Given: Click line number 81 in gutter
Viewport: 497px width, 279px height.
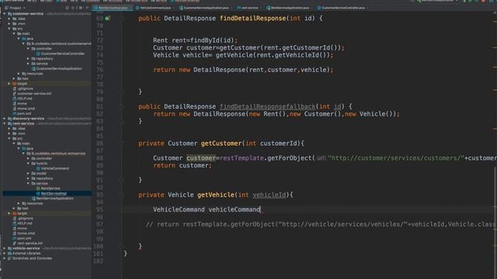Looking at the screenshot, I should [99, 107].
